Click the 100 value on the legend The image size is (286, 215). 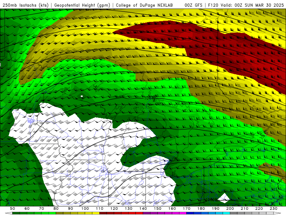pyautogui.click(x=85, y=209)
